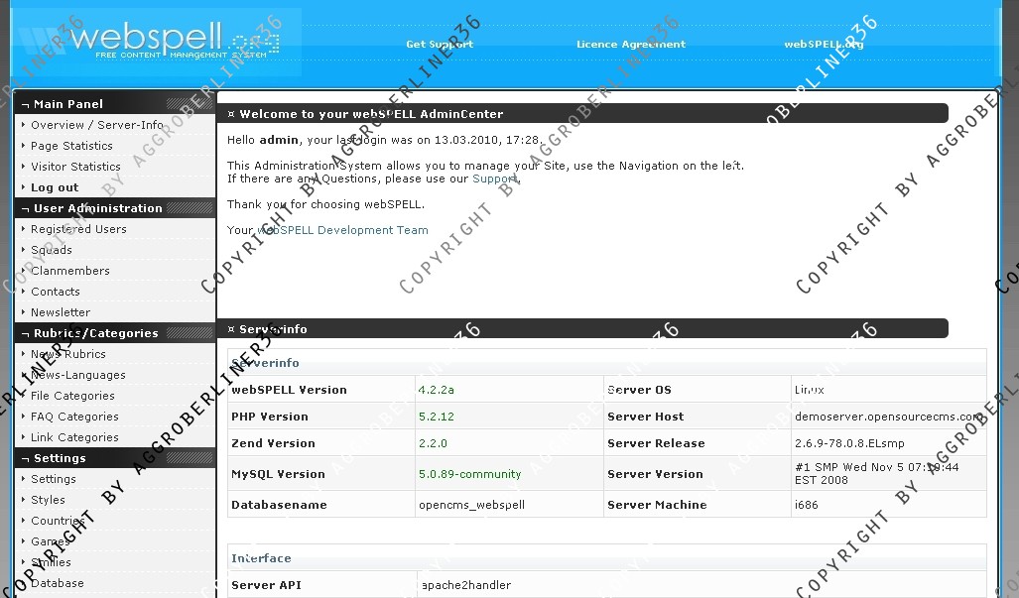Click server release 2.6.9-78.0.8.ELsmp

849,443
